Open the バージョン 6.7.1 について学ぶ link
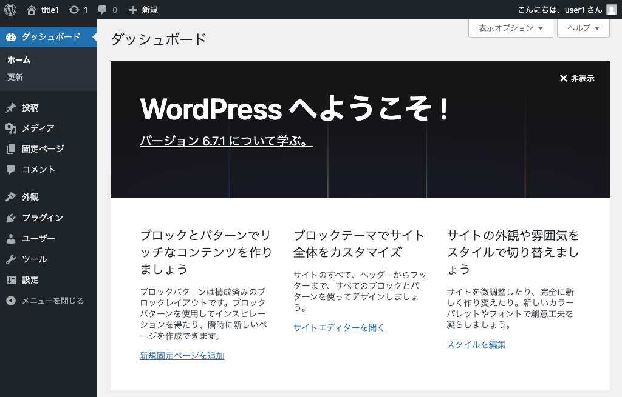 click(x=226, y=141)
